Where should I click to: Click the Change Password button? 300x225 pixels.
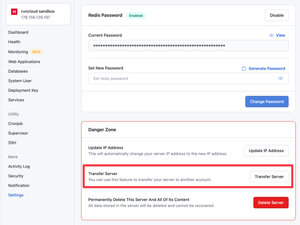click(267, 101)
